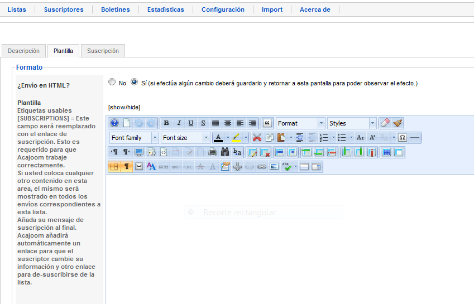Viewport: 474px width, 304px height.
Task: Apply the black text color swatch
Action: (218, 138)
